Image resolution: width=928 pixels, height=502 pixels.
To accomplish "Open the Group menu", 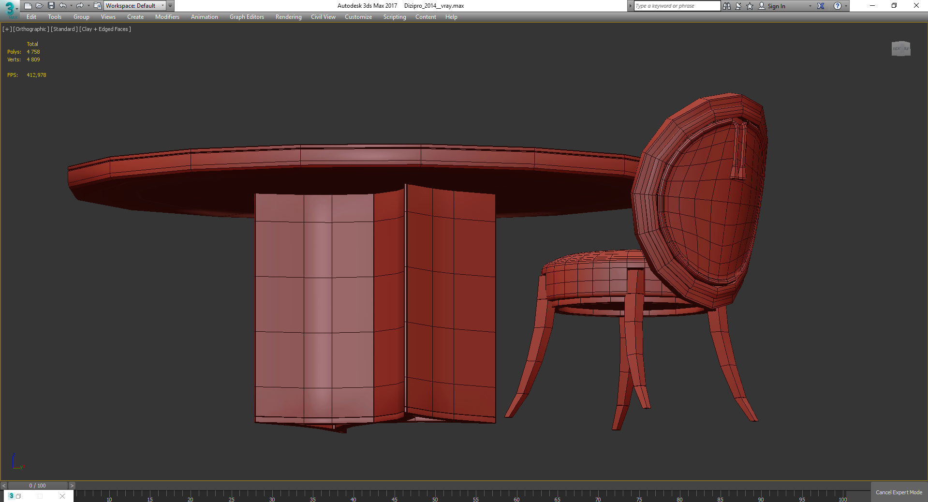I will pyautogui.click(x=81, y=17).
